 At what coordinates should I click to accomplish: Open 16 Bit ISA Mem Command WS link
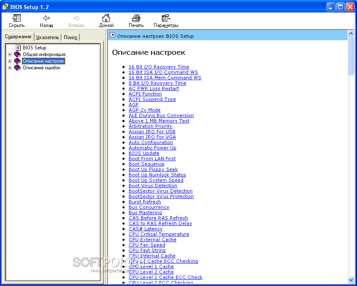165,78
